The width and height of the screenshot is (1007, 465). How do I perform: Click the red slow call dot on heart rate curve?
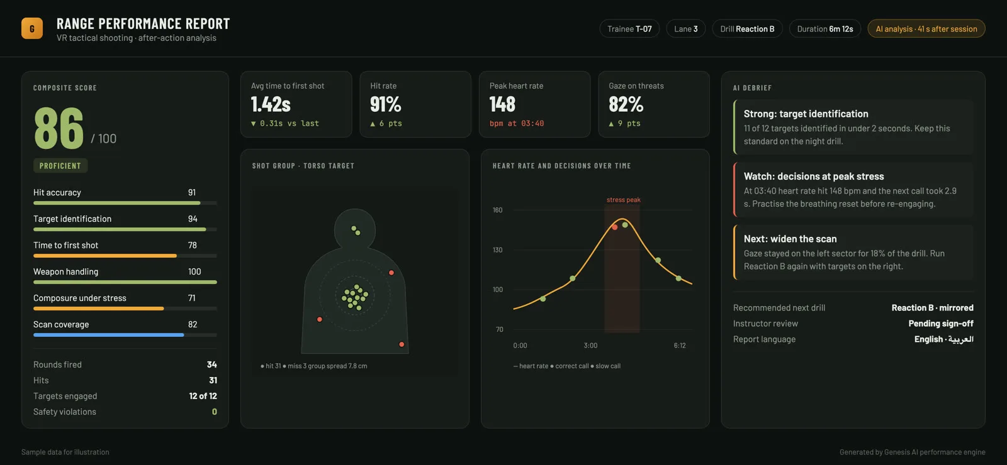(x=615, y=227)
